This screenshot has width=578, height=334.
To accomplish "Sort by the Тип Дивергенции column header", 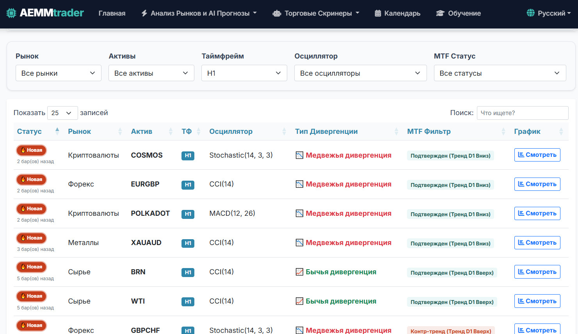I will [x=347, y=131].
